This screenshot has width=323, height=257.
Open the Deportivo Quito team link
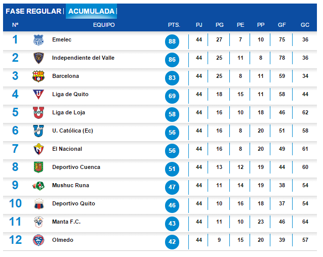(x=73, y=203)
